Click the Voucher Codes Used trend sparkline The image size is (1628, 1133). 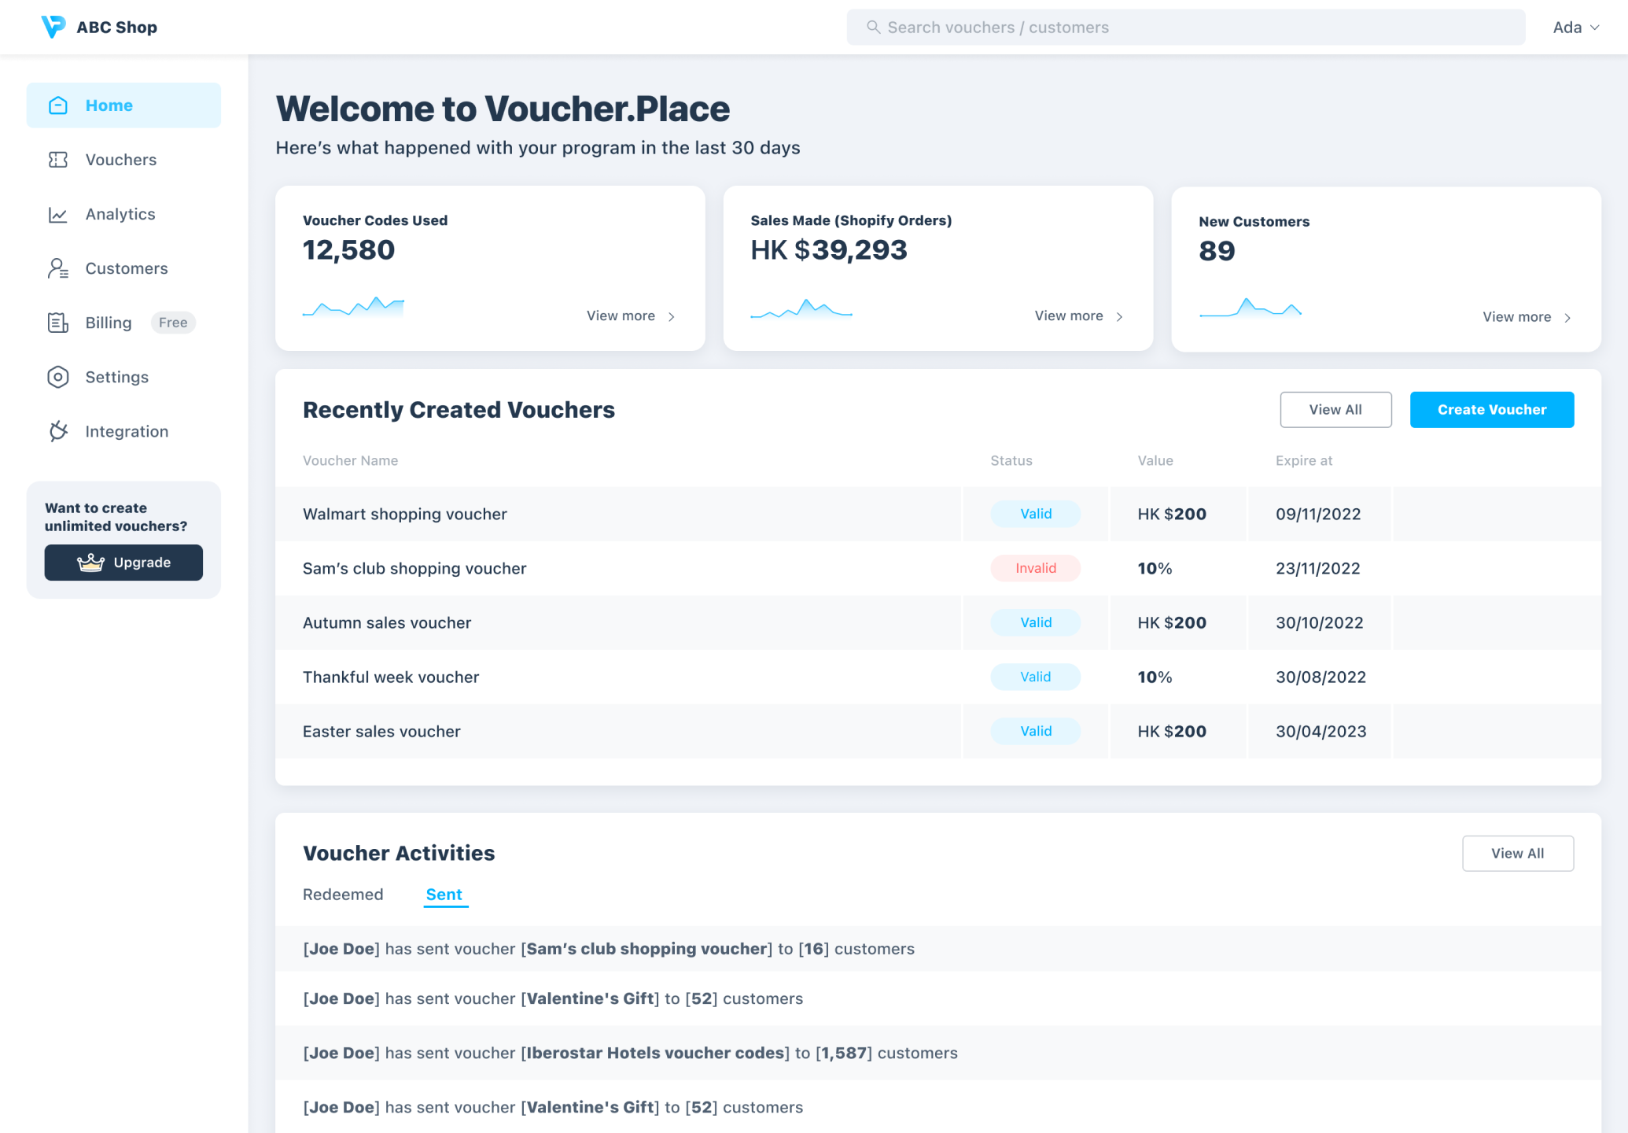point(352,307)
